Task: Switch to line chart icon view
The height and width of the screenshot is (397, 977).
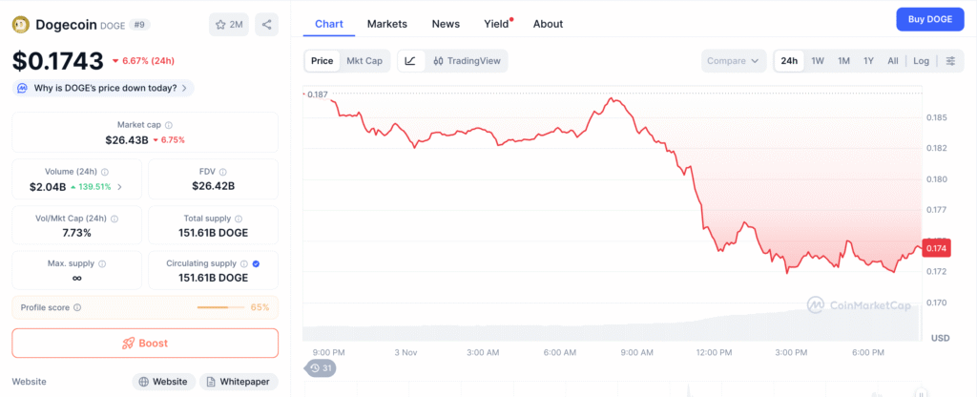Action: [410, 61]
